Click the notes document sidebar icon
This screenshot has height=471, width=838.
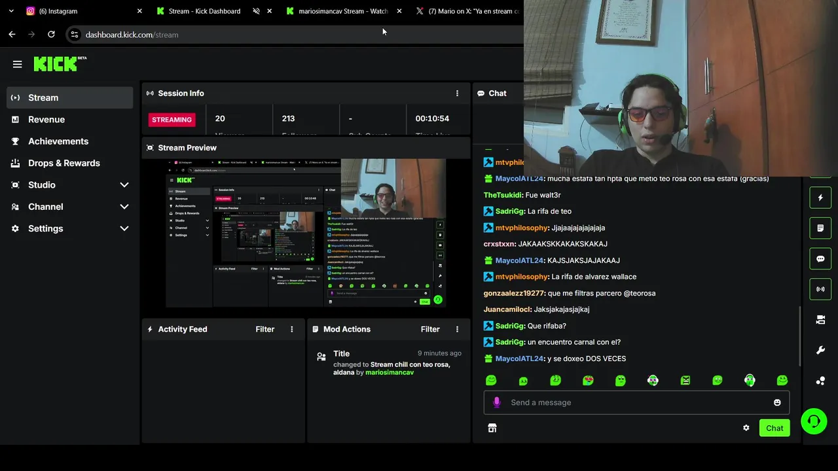click(820, 228)
